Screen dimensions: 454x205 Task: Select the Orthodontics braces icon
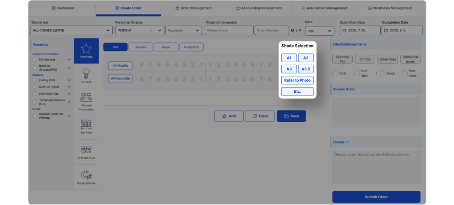(x=86, y=150)
